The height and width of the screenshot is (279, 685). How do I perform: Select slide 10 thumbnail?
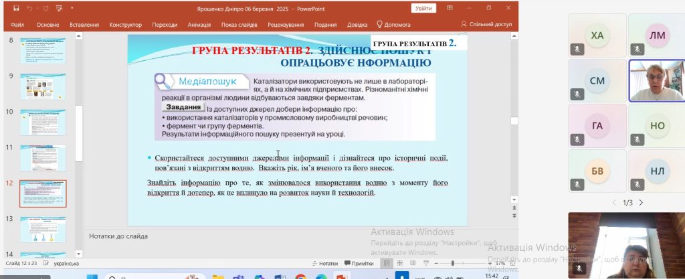click(43, 122)
